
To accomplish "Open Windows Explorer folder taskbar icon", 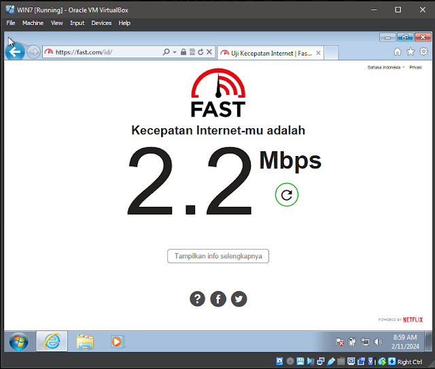I will (85, 342).
